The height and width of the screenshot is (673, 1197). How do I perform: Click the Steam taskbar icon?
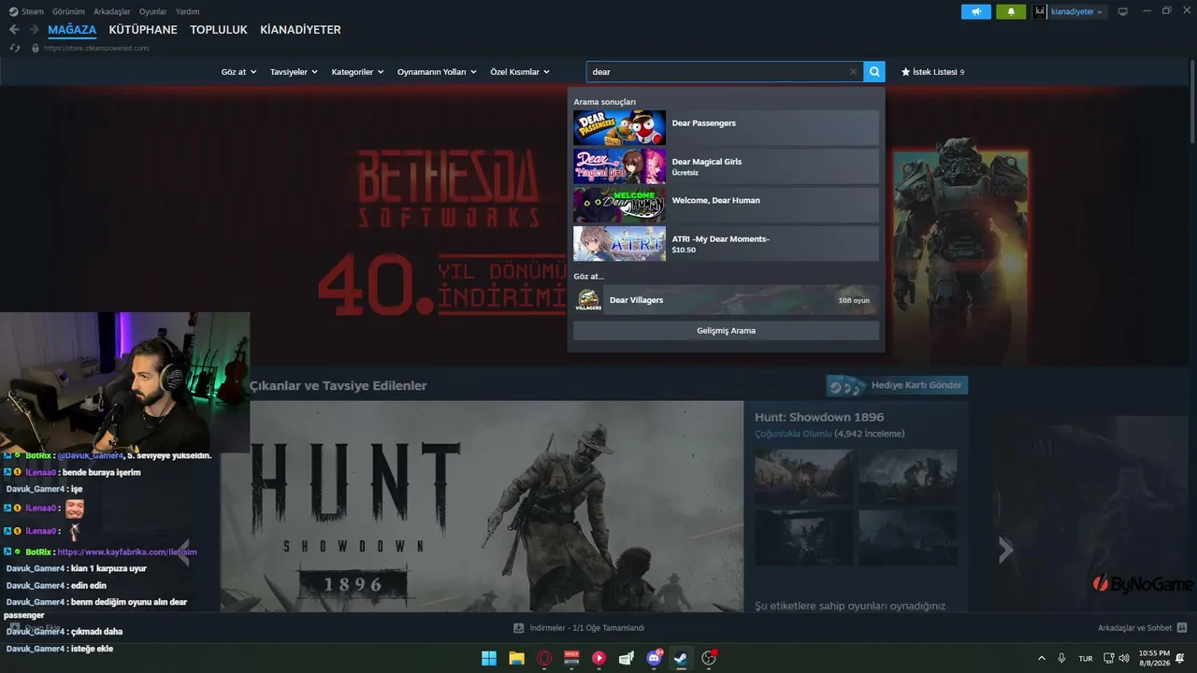(x=681, y=658)
